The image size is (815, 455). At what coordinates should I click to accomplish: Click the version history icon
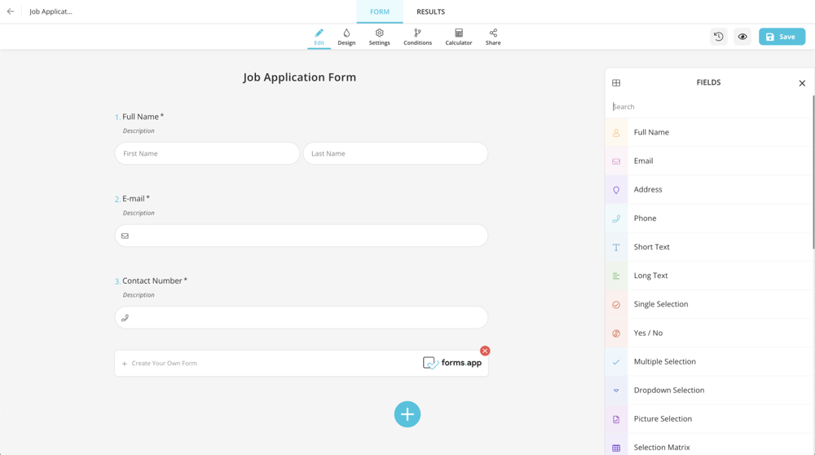[x=718, y=37]
